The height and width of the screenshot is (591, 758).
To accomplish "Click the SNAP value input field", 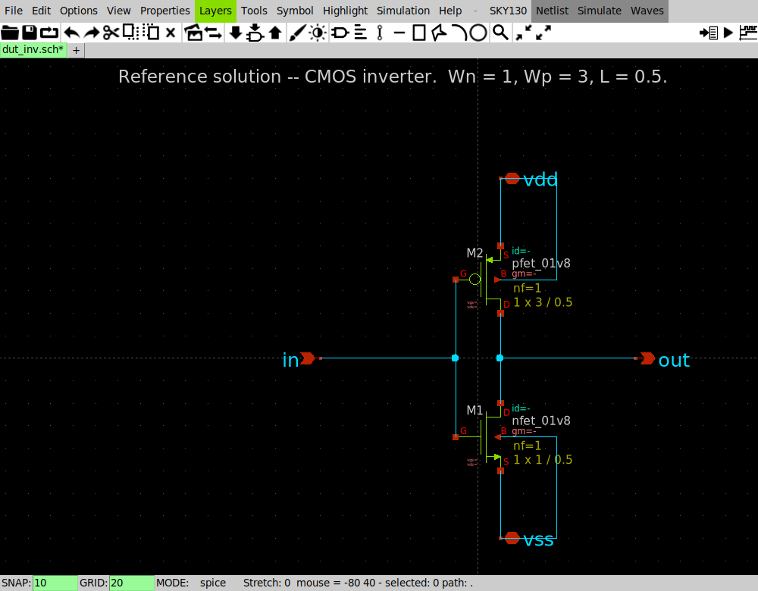I will click(55, 583).
